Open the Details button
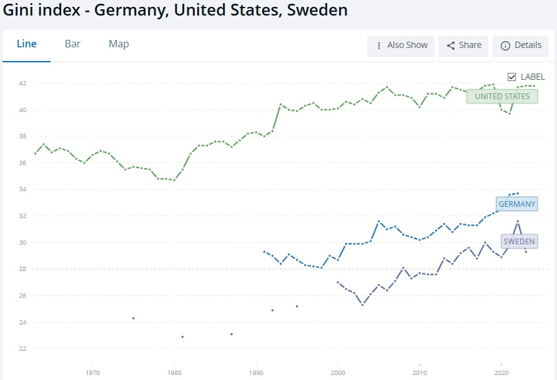The width and height of the screenshot is (557, 380). point(520,45)
